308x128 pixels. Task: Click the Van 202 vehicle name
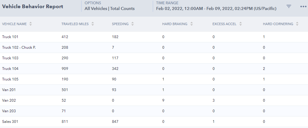click(9, 100)
